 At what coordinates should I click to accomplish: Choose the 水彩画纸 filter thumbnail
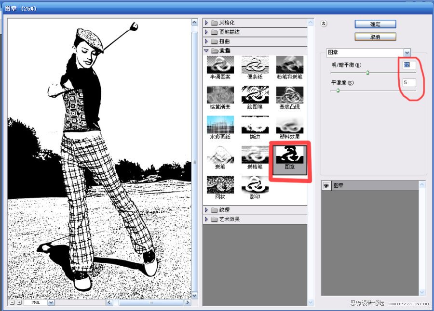pos(220,124)
